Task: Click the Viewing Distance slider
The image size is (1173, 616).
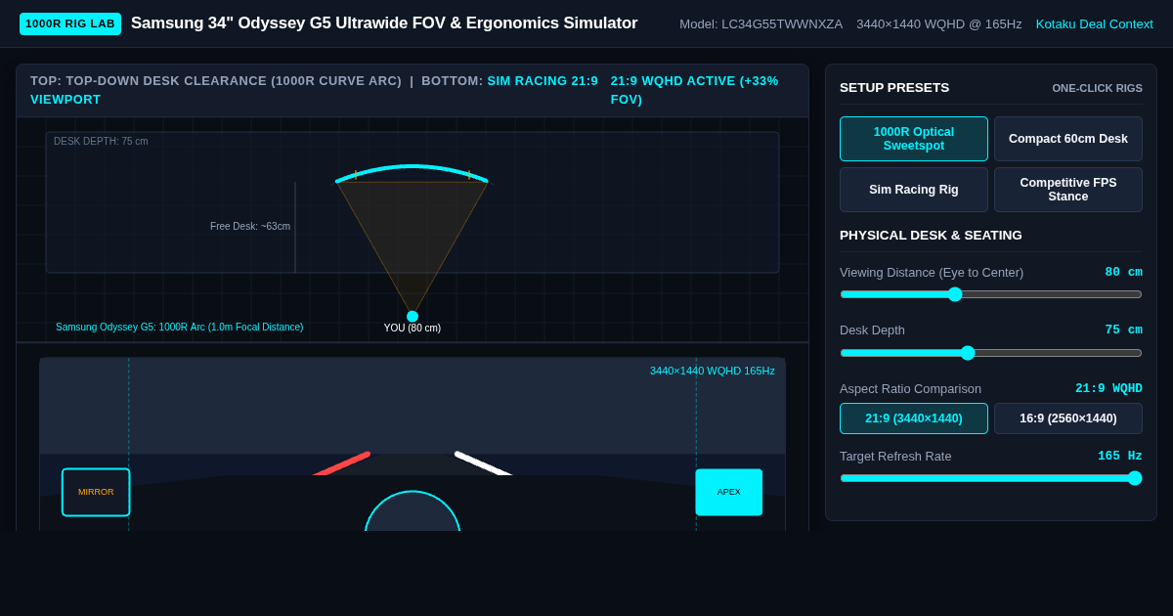Action: [x=991, y=294]
